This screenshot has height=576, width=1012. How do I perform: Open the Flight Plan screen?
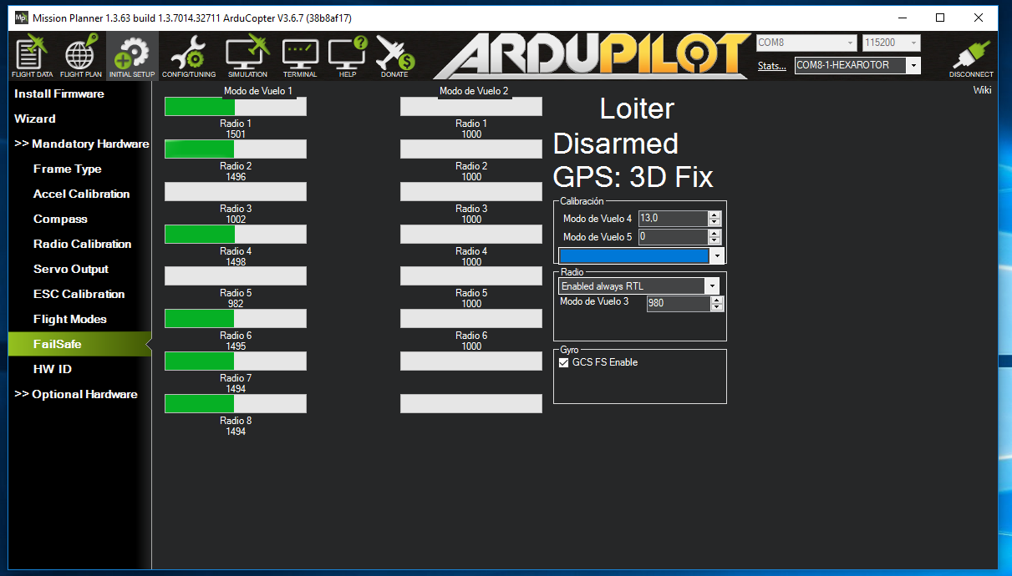click(x=81, y=56)
